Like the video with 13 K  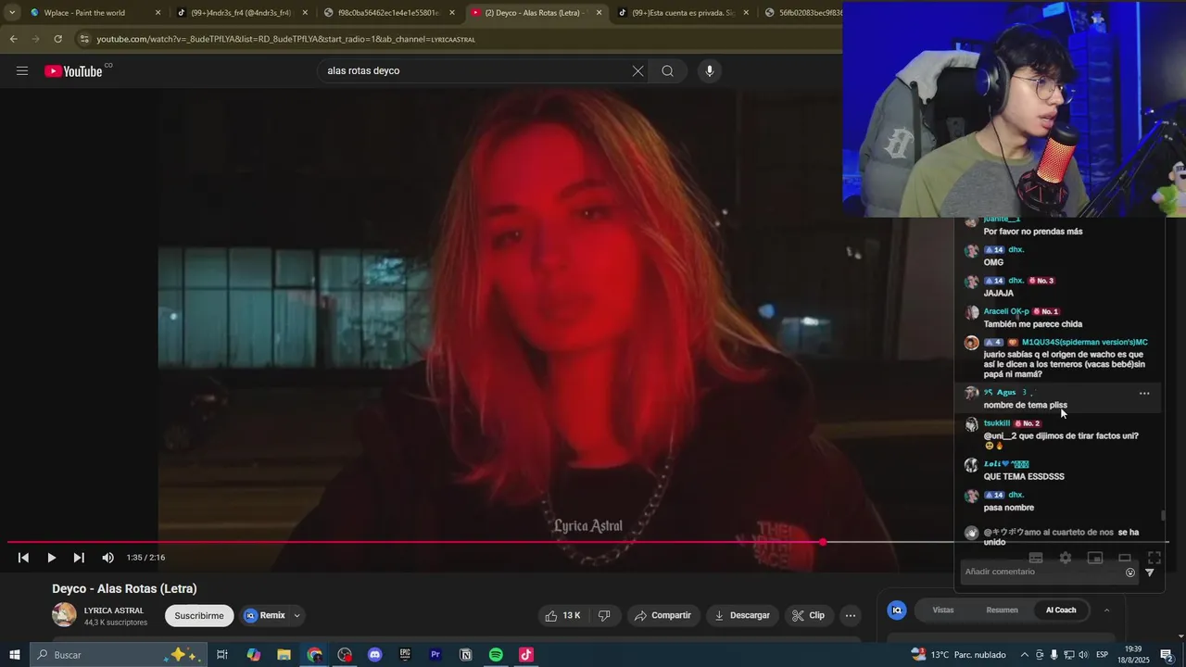point(563,615)
